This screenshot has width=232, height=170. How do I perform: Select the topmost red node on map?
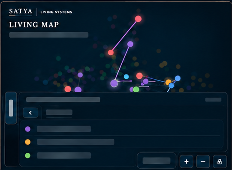(138, 19)
